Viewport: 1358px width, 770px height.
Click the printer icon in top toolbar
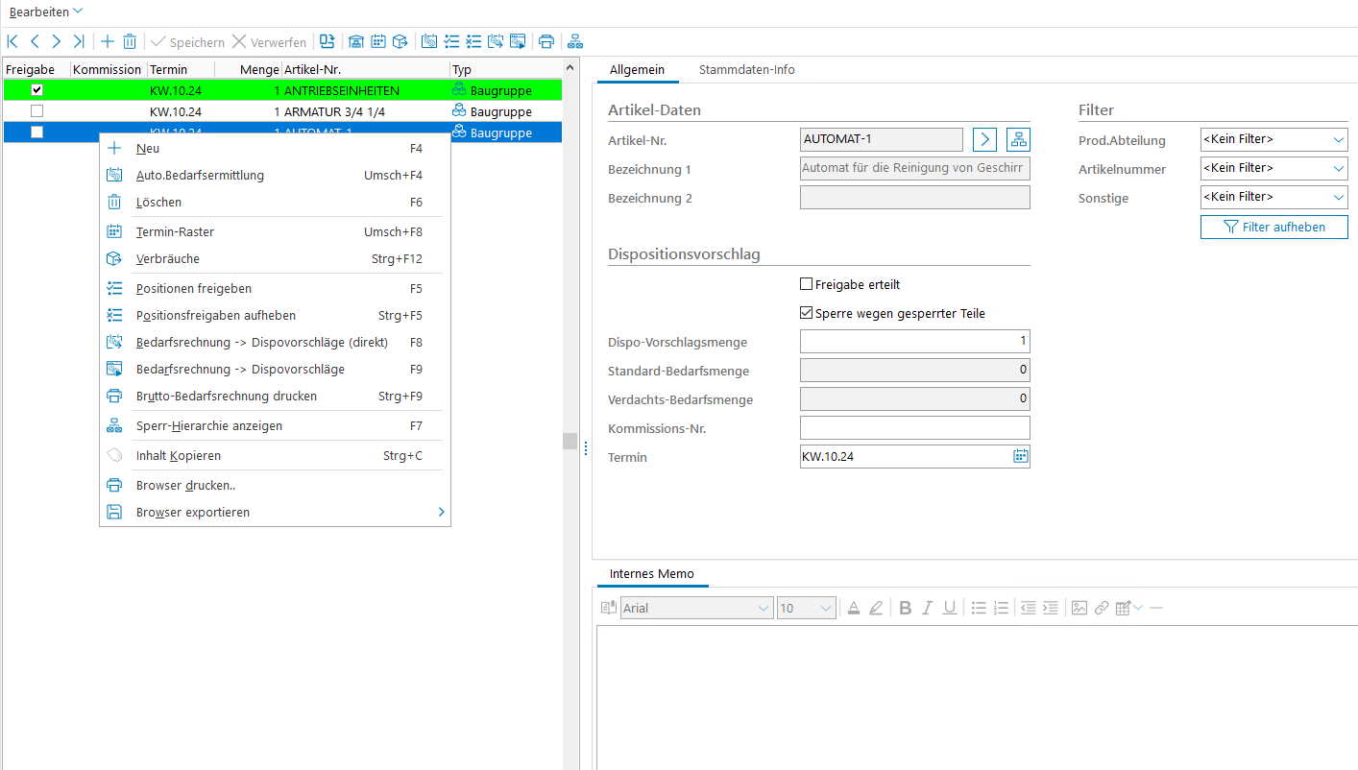[x=546, y=41]
